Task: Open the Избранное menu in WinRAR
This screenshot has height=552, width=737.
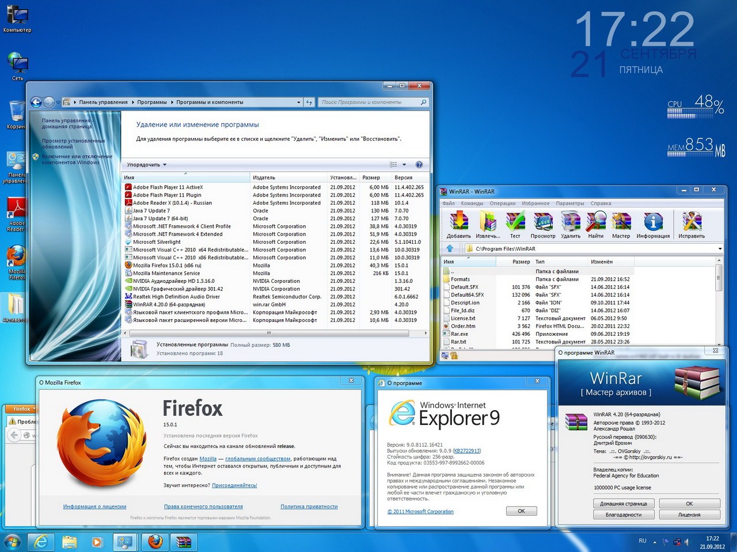Action: [x=535, y=203]
